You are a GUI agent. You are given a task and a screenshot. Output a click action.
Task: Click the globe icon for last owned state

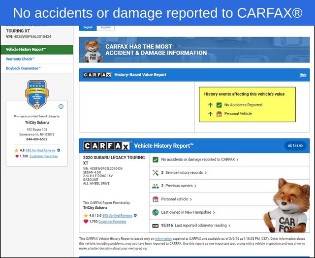[156, 212]
